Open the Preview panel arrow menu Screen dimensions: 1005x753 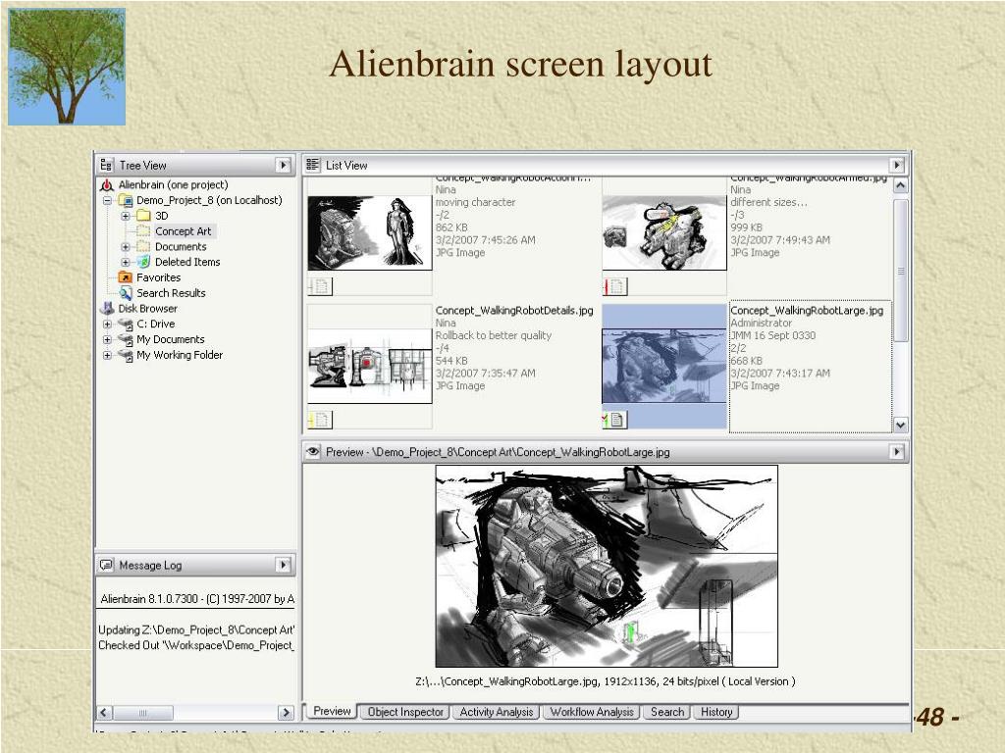coord(897,452)
